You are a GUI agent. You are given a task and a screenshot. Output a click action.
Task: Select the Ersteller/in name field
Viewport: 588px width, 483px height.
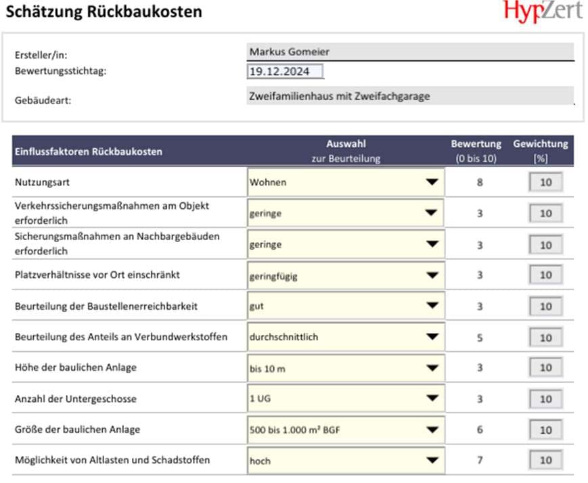click(411, 52)
